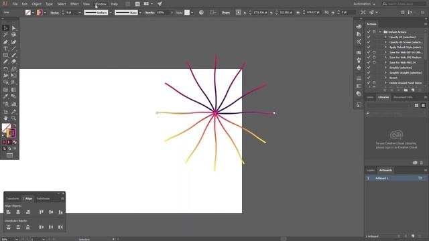Click the Stroke label link

pyautogui.click(x=55, y=13)
